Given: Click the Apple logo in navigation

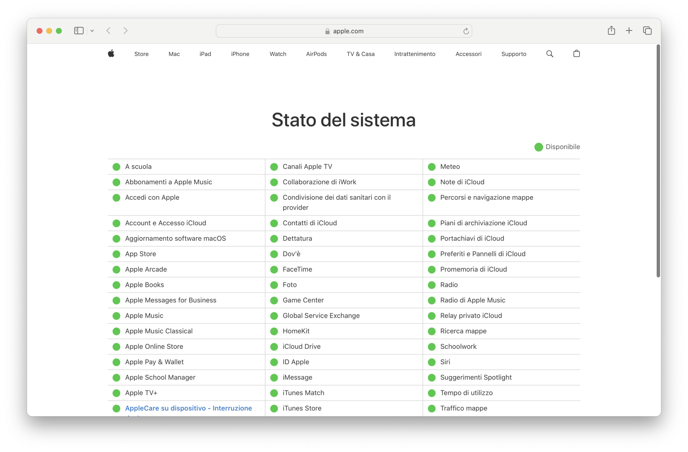Looking at the screenshot, I should [111, 54].
